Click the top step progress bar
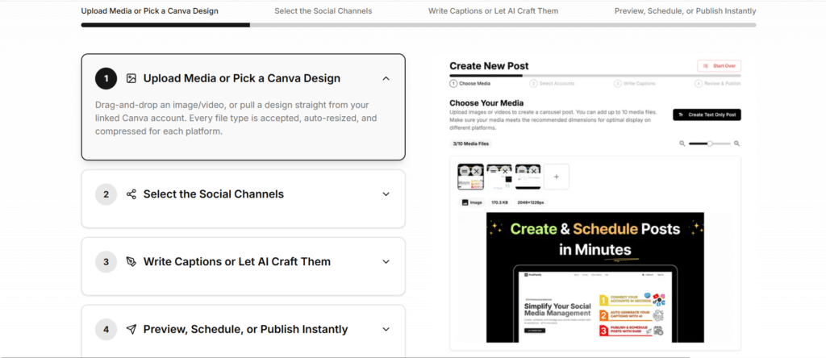The height and width of the screenshot is (358, 826). tap(419, 25)
